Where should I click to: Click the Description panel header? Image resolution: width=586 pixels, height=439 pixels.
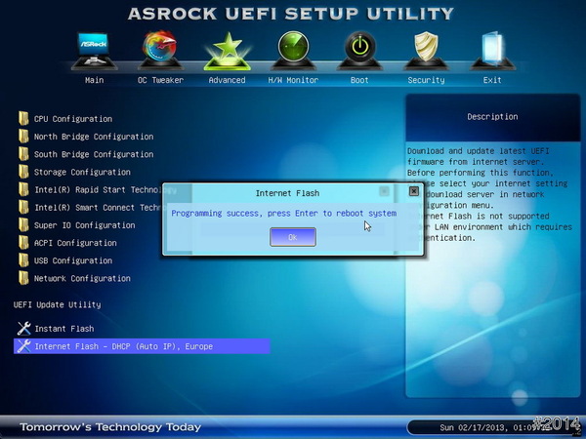click(492, 116)
